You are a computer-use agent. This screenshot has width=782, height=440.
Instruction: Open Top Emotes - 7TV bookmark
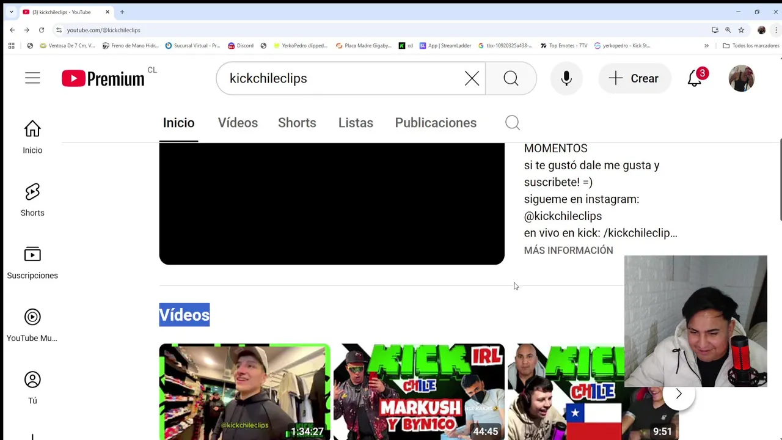coord(564,45)
